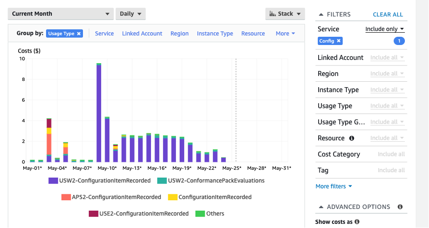Toggle USE2-ConfigurationItemRecorded legend swatch
The image size is (429, 228).
(93, 213)
